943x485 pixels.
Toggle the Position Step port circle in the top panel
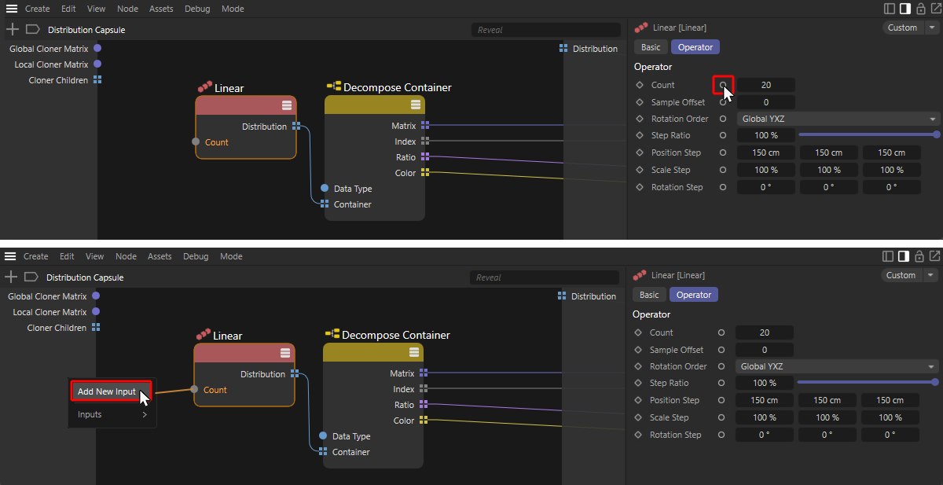(723, 152)
